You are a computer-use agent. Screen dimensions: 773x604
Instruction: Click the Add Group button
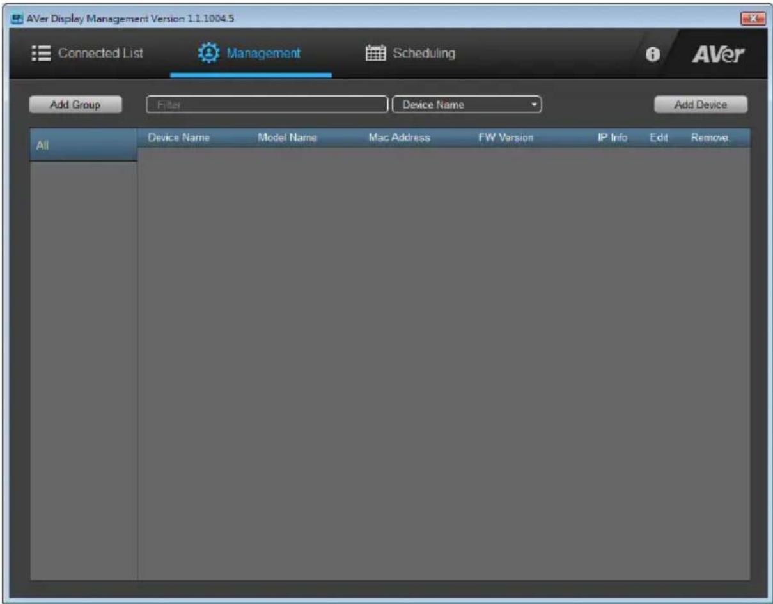[x=75, y=105]
